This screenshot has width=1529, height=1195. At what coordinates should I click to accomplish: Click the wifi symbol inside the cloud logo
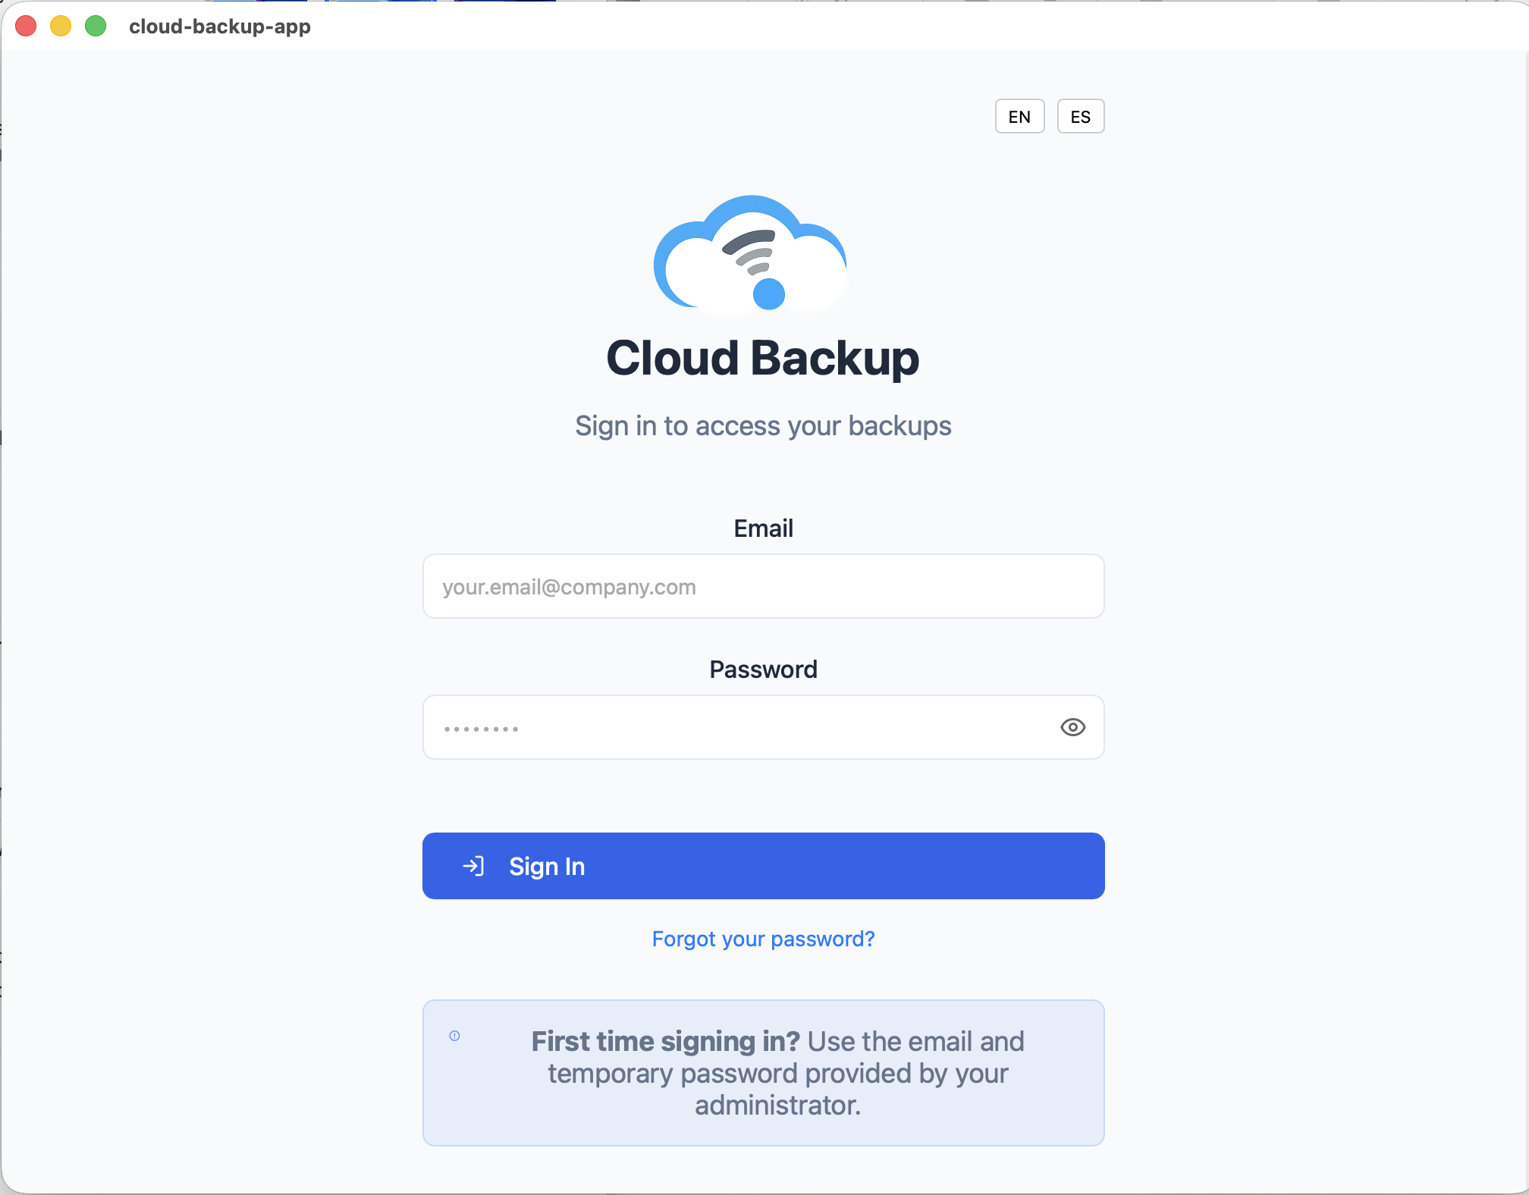(747, 250)
